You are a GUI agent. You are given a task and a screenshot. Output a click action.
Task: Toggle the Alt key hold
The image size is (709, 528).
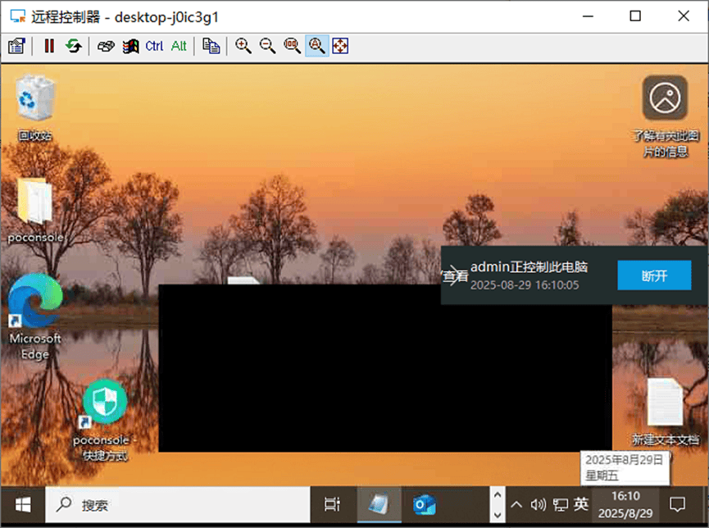(x=179, y=46)
